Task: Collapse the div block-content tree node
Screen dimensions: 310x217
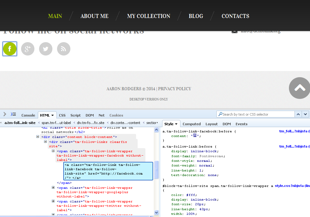Action: 38,137
